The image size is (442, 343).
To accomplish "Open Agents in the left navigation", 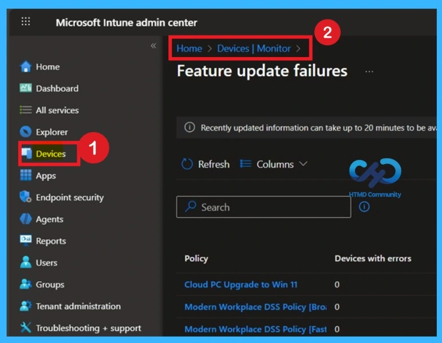I will 50,219.
